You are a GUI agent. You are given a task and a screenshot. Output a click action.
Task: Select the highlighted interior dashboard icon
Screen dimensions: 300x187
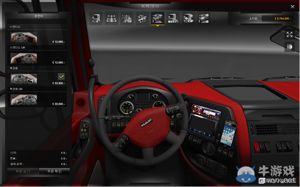(157, 19)
